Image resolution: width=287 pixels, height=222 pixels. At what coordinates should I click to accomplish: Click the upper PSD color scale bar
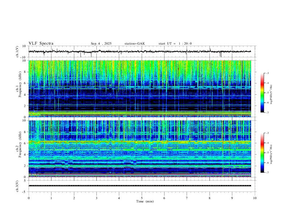(262, 92)
